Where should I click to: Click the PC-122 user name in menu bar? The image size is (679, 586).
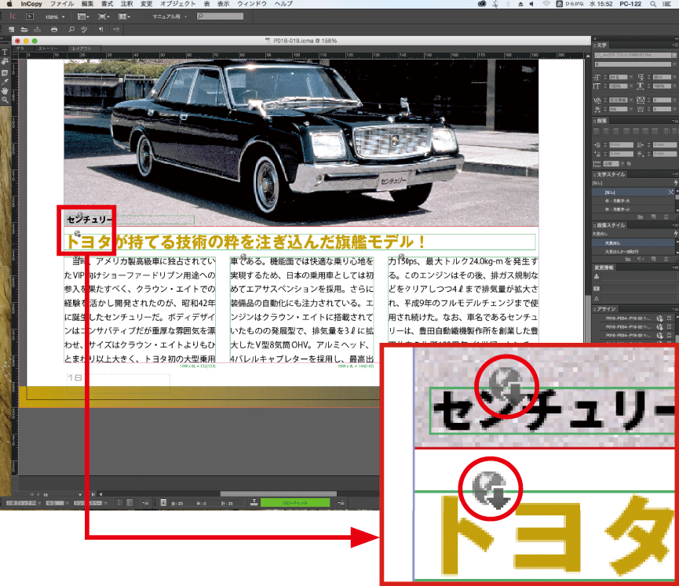(630, 4)
